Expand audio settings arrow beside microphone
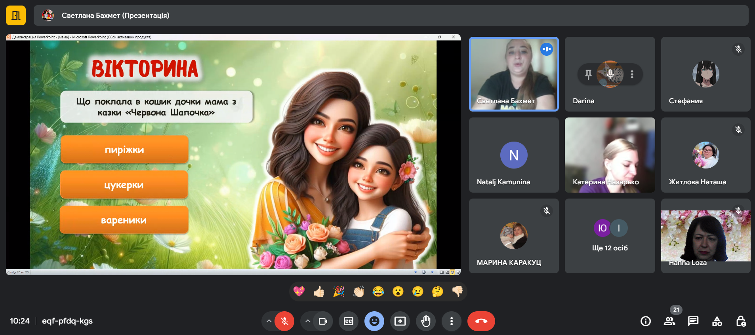 [x=269, y=321]
